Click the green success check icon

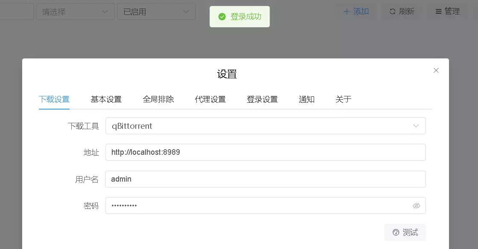click(x=222, y=17)
